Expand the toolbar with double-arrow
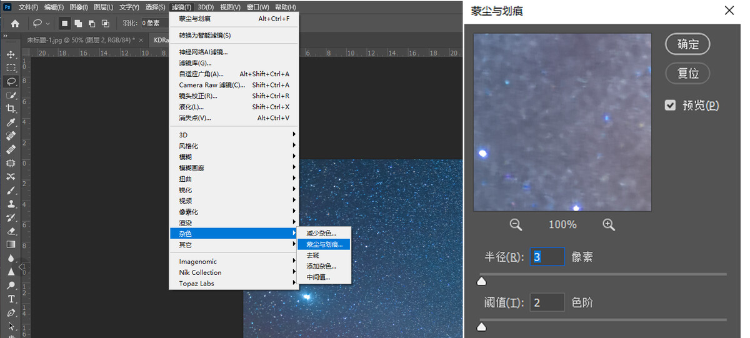Image resolution: width=750 pixels, height=338 pixels. pos(4,37)
